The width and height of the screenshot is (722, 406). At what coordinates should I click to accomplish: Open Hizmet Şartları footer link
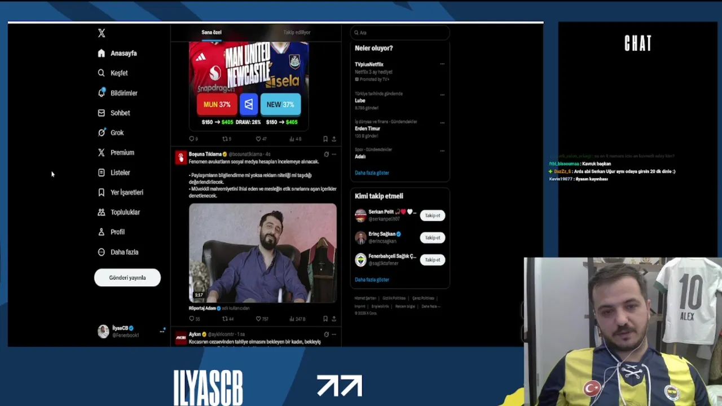365,298
